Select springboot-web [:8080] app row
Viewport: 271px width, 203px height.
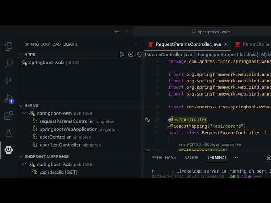[x=80, y=63]
